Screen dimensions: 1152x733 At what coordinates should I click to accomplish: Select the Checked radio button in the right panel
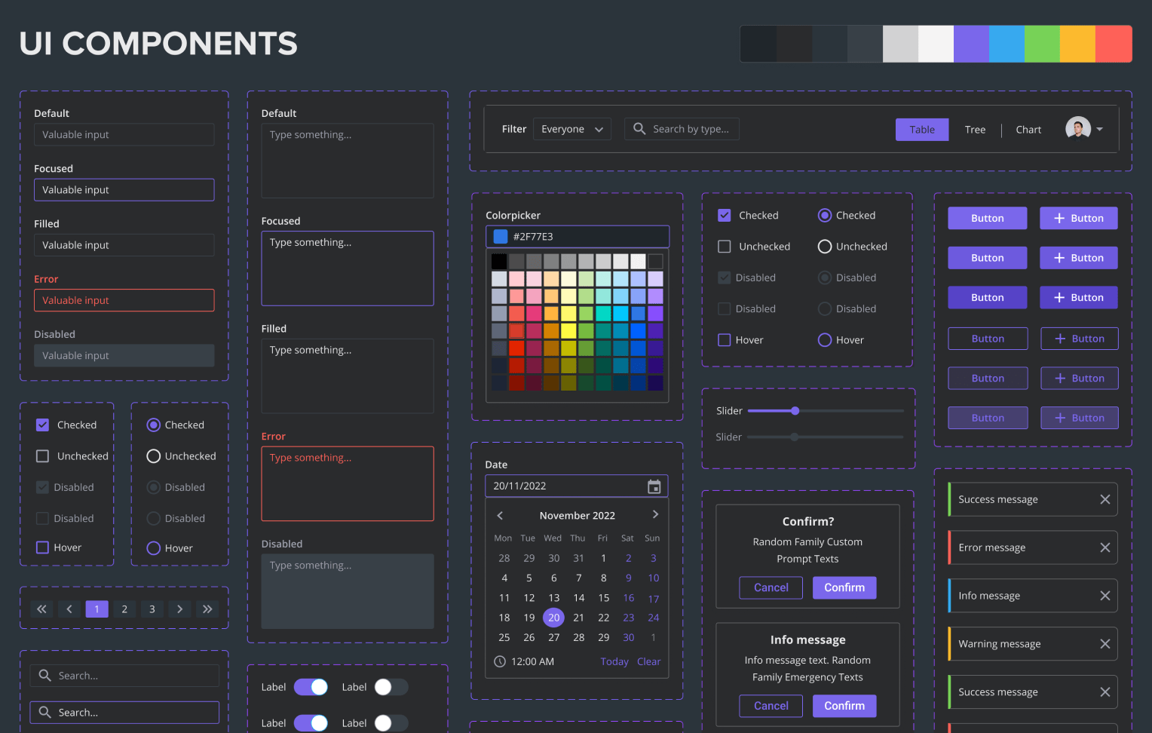click(825, 216)
